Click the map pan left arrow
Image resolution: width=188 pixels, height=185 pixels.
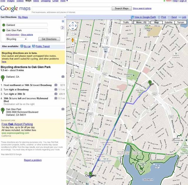tap(70, 26)
